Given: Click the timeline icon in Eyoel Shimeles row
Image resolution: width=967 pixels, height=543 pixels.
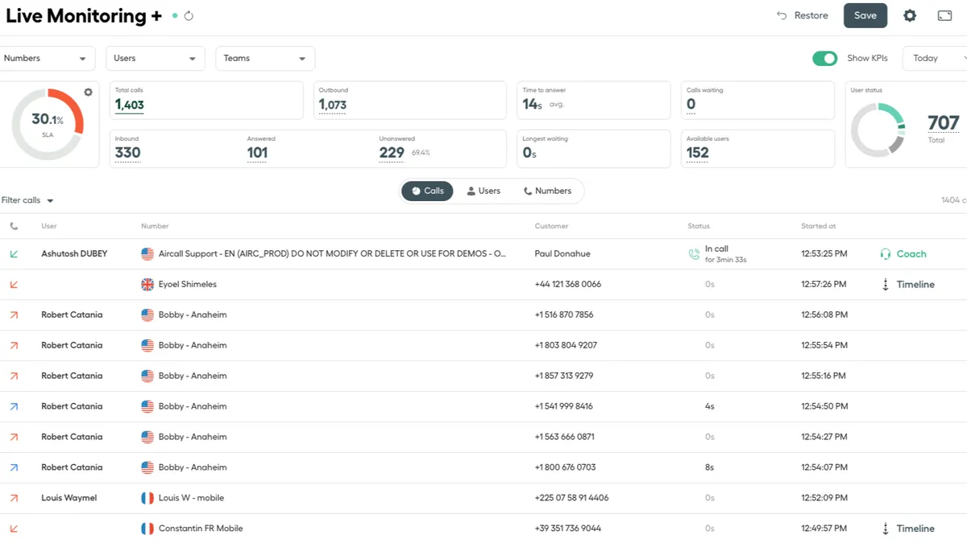Looking at the screenshot, I should (886, 284).
